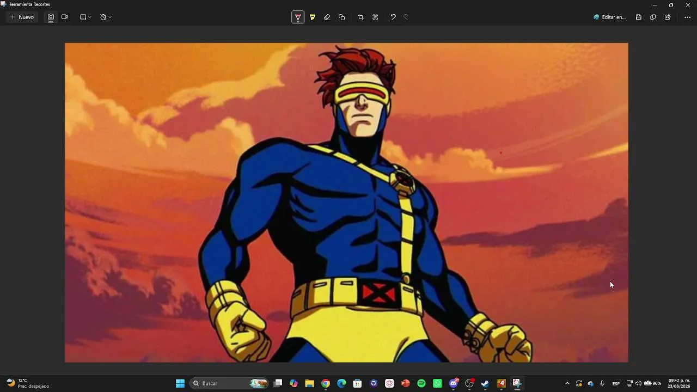The width and height of the screenshot is (697, 392).
Task: Select the yellow highlighter tool
Action: pos(313,17)
